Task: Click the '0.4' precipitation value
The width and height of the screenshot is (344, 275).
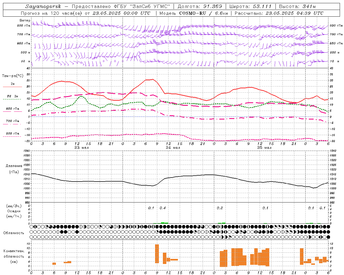Action: click(163, 208)
